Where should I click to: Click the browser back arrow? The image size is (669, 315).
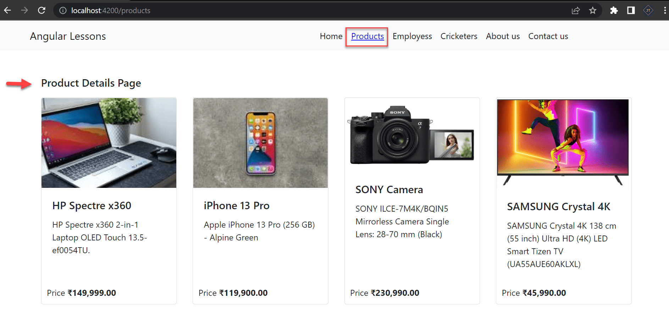(x=7, y=10)
